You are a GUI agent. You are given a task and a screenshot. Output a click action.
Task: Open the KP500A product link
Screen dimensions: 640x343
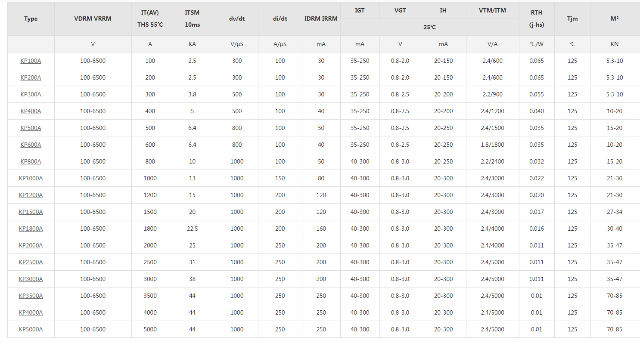(31, 128)
